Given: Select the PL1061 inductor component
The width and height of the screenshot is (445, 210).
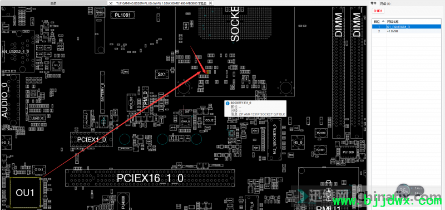Looking at the screenshot, I should (122, 15).
